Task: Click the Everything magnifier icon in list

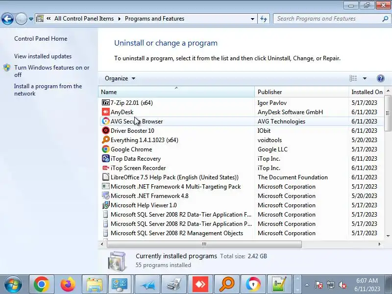Action: (106, 140)
